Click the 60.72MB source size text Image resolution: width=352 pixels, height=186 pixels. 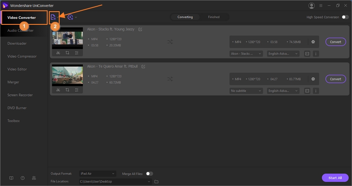[115, 83]
